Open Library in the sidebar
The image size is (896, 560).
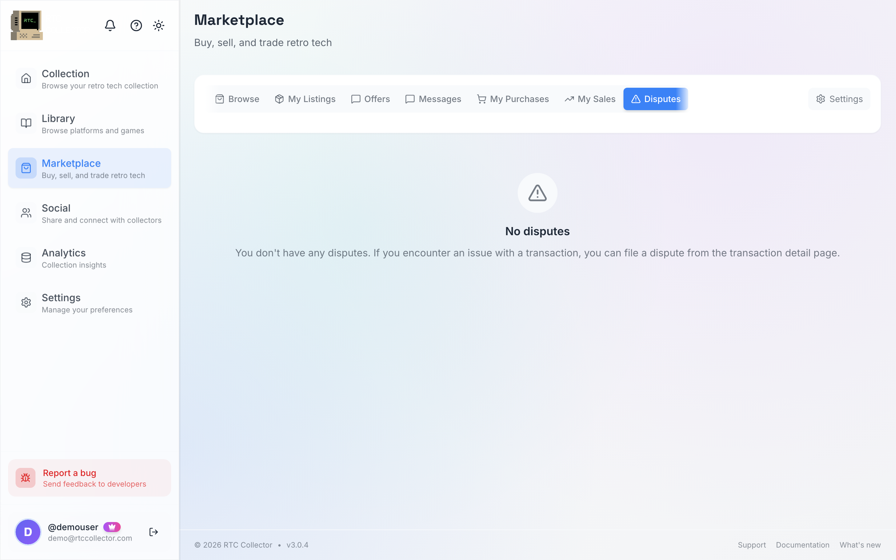[x=90, y=123]
